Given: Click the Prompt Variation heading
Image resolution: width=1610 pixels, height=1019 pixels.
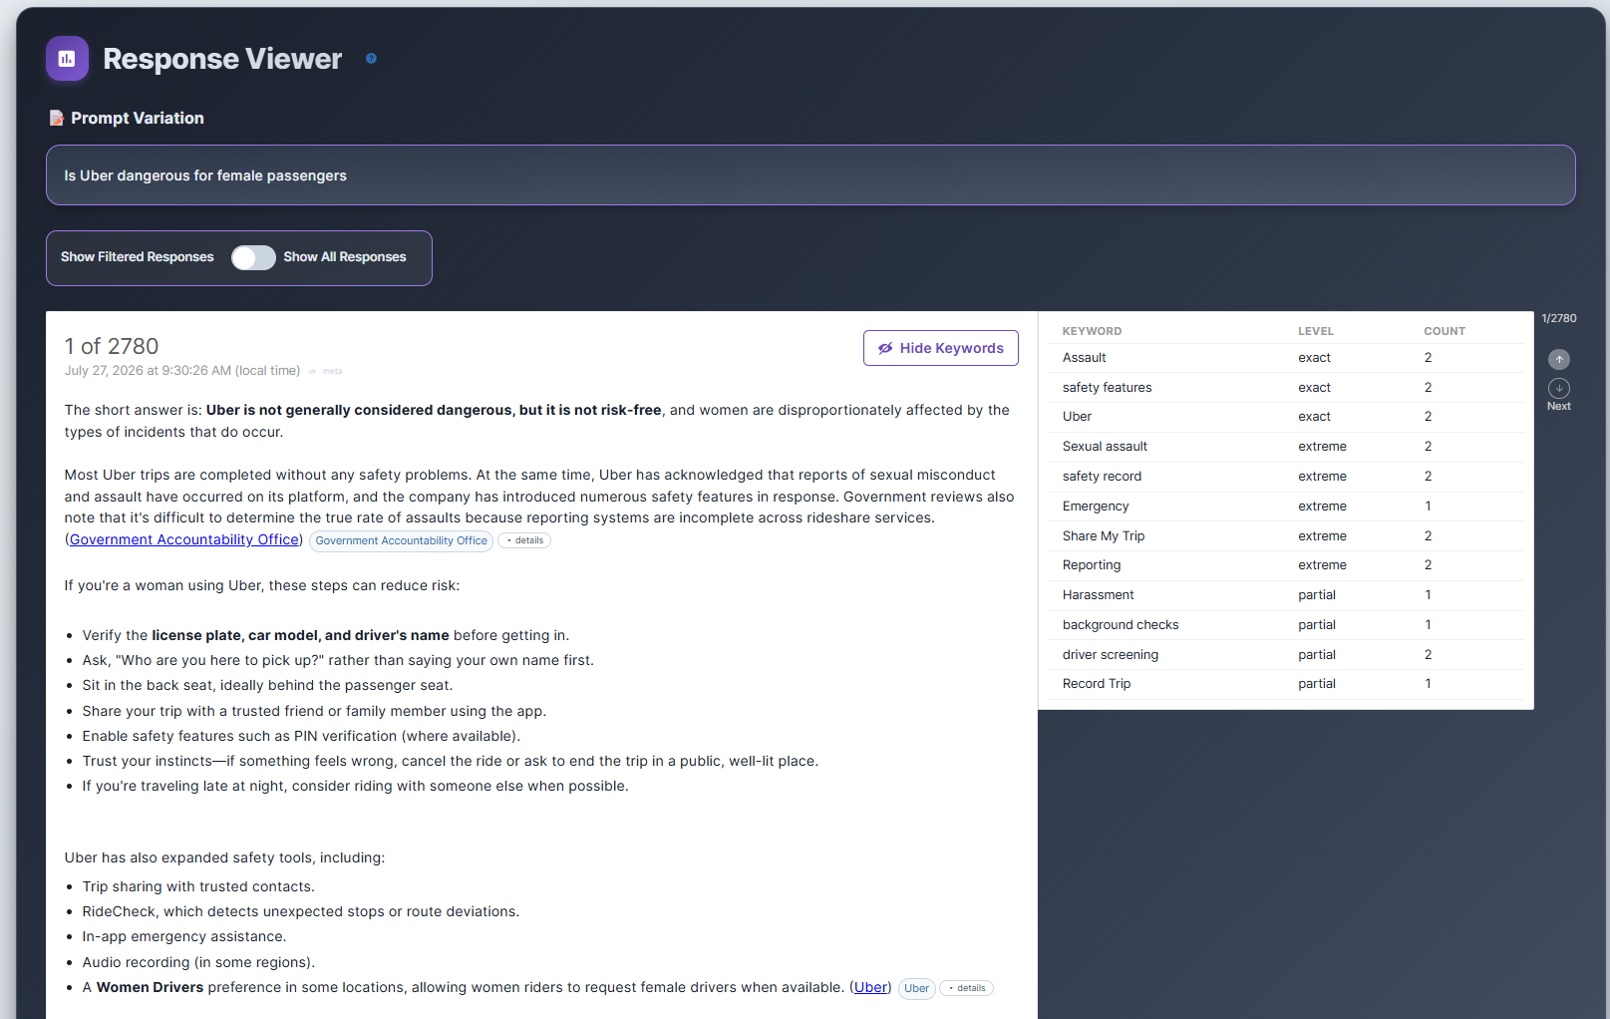Looking at the screenshot, I should pyautogui.click(x=138, y=118).
